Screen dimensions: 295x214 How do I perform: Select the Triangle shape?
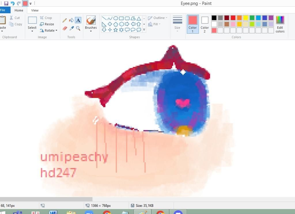(139, 18)
